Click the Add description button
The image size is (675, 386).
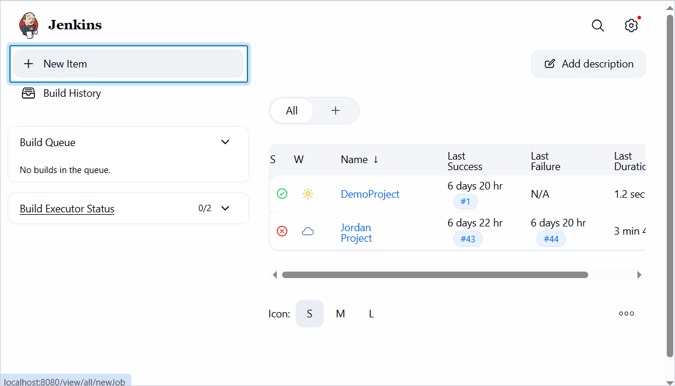point(588,64)
